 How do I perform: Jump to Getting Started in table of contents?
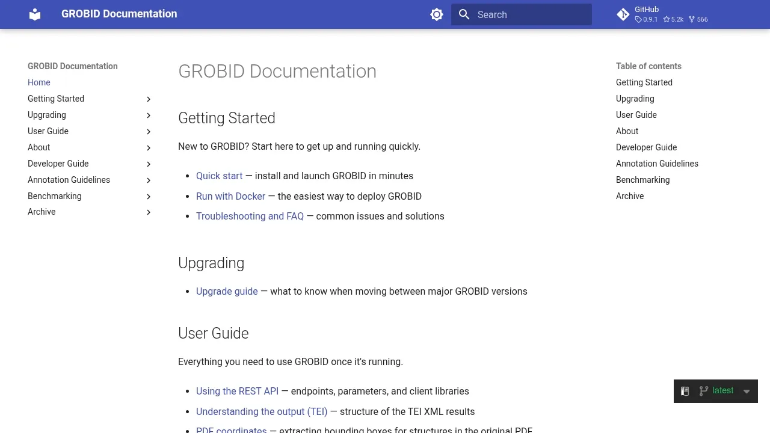(x=644, y=82)
